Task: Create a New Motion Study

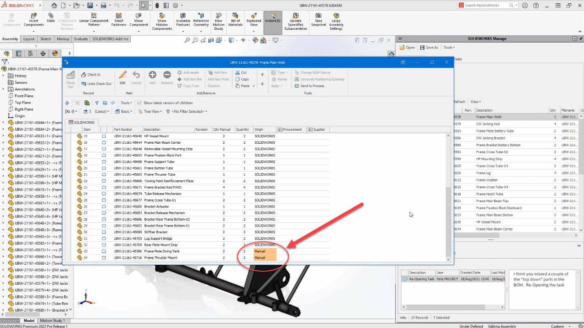Action: (218, 22)
